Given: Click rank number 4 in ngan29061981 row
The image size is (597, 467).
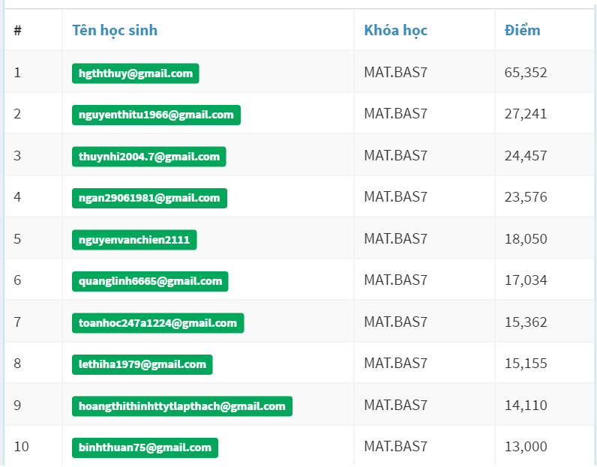Looking at the screenshot, I should [17, 197].
